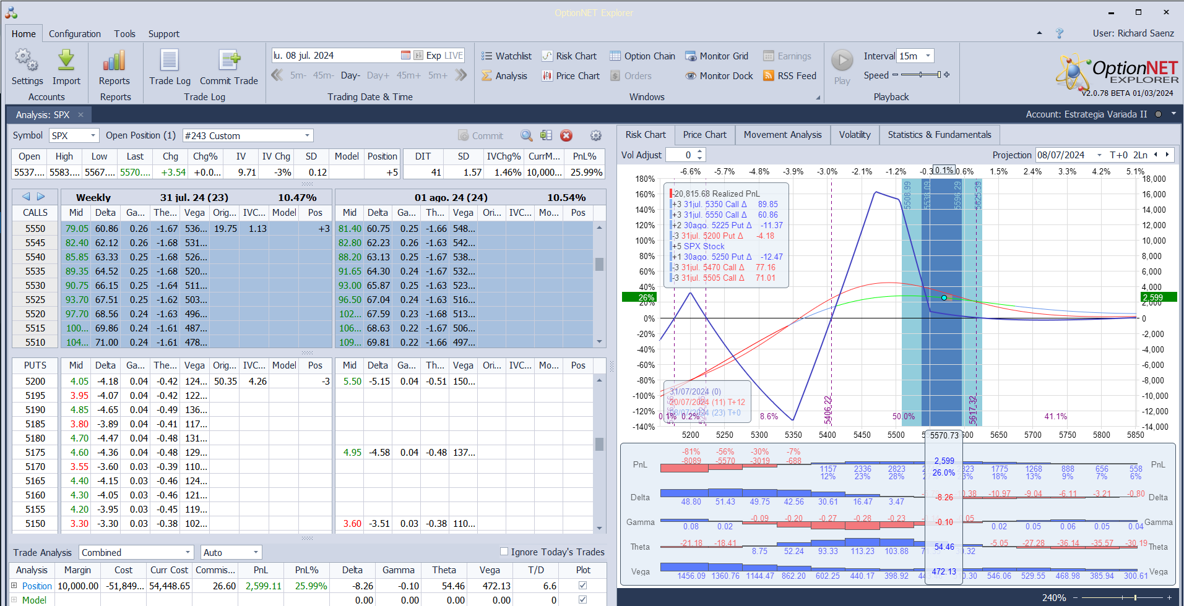Open the calendar date picker icon
This screenshot has width=1184, height=606.
tap(405, 56)
